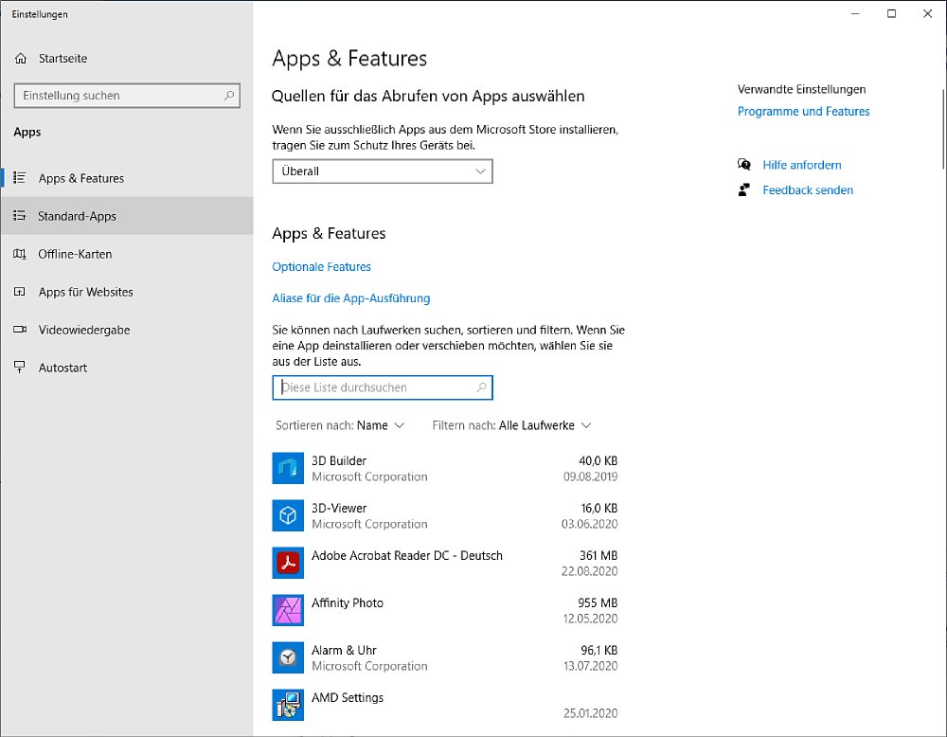Click the 96,1 KB size value

pyautogui.click(x=599, y=650)
